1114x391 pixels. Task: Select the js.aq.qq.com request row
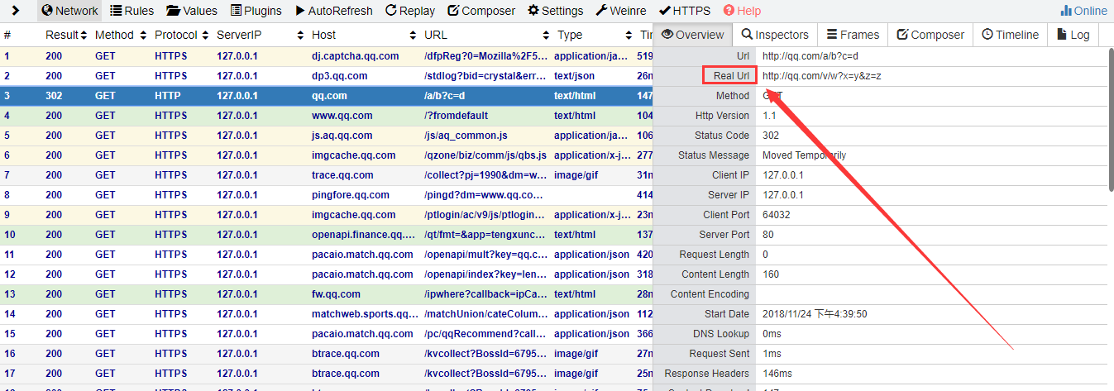(327, 136)
